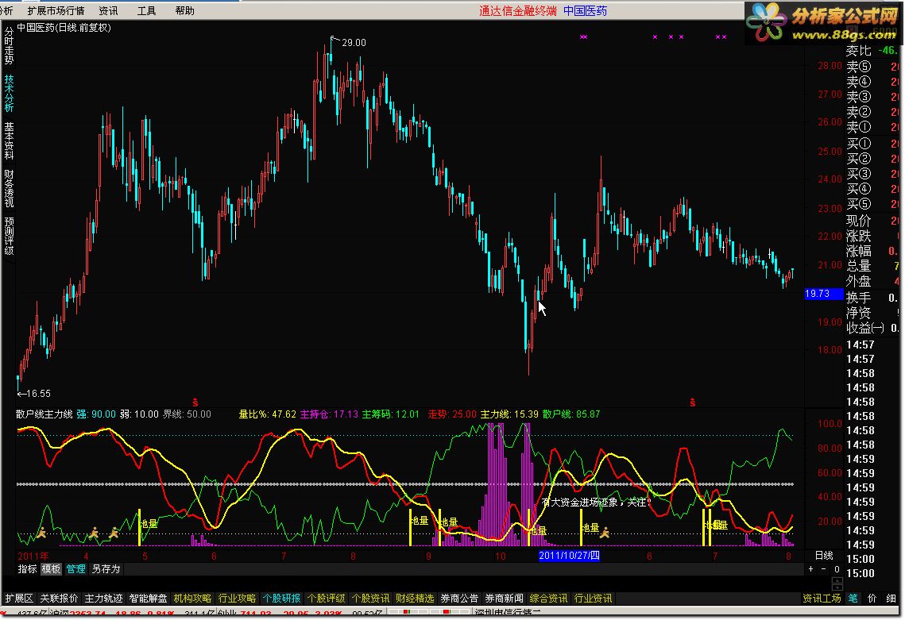Click the lower small arrow below the 0 button
The image size is (905, 620).
pyautogui.click(x=837, y=587)
